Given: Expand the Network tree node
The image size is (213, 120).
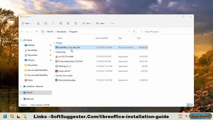Looking at the screenshot, I should pyautogui.click(x=21, y=99).
